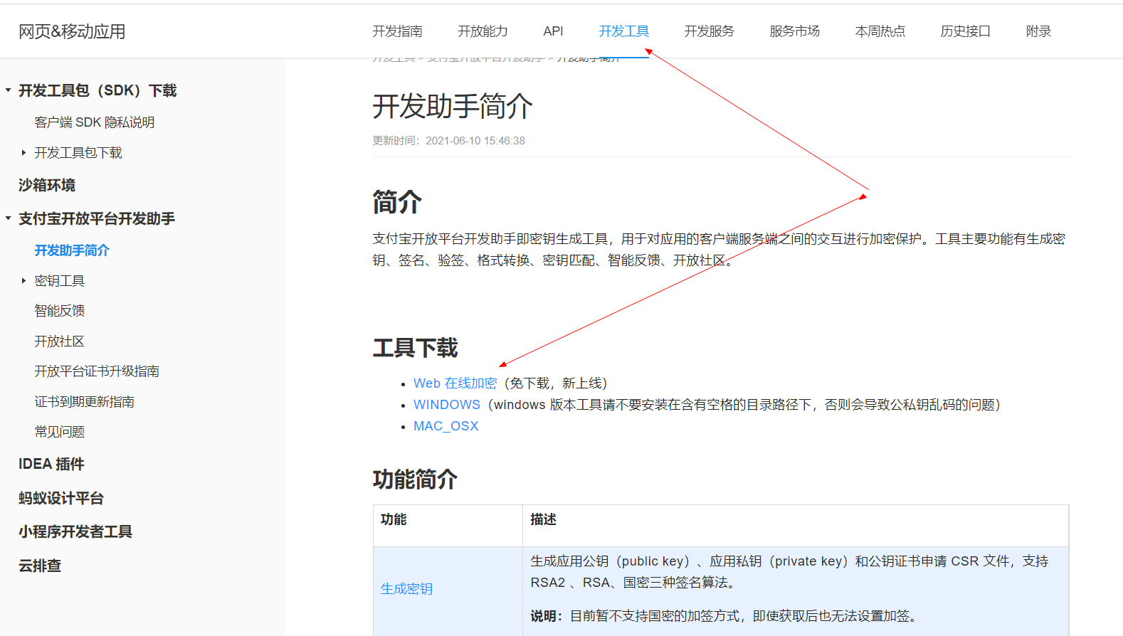This screenshot has width=1123, height=636.
Task: Open the 附录 nav tab
Action: (x=1038, y=31)
